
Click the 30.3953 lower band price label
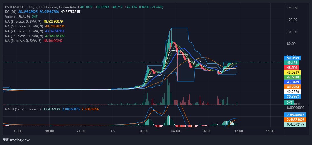coord(293,96)
